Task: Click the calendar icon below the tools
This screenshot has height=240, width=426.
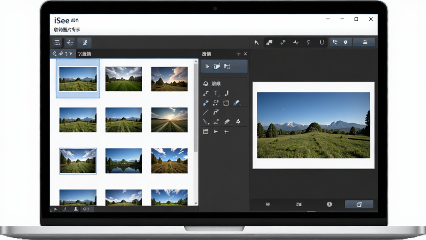Action: (x=206, y=132)
